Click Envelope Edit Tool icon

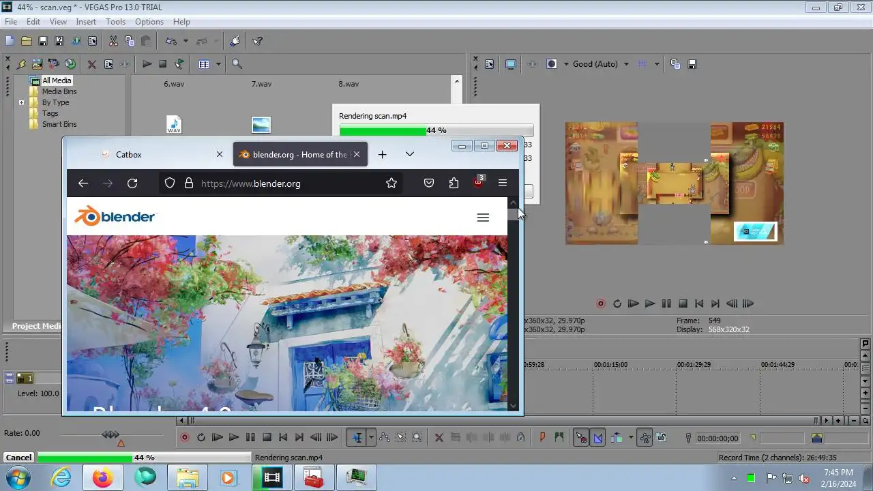tap(385, 438)
